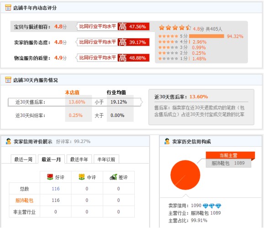Click the blue diamond seller credit icons
This screenshot has height=228, width=264.
click(212, 206)
